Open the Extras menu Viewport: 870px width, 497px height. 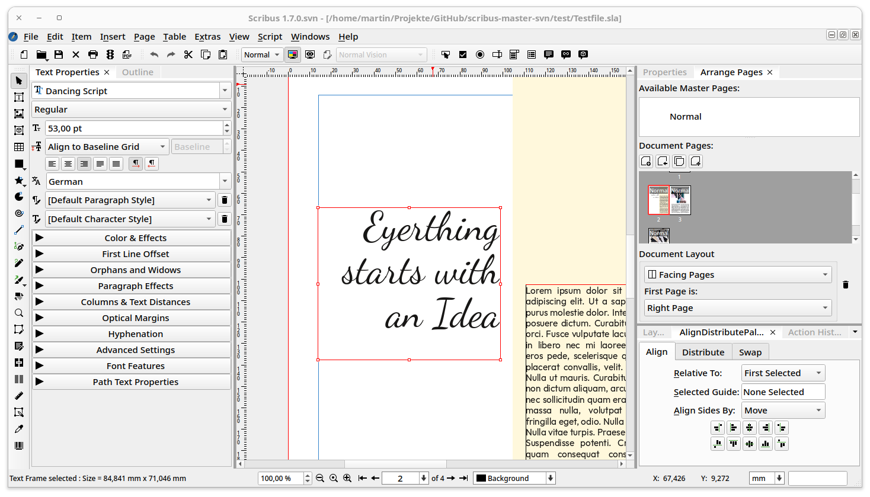coord(207,37)
